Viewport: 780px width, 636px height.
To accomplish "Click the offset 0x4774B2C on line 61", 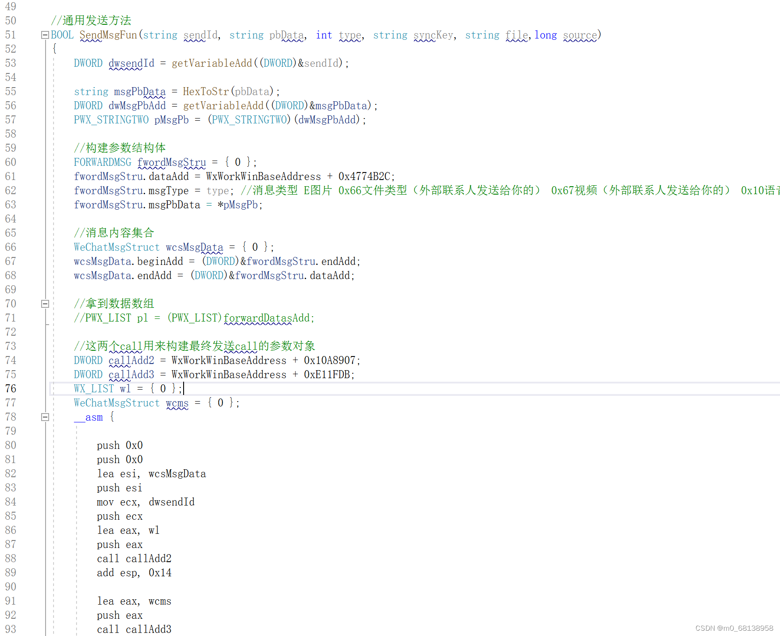I will pos(364,176).
